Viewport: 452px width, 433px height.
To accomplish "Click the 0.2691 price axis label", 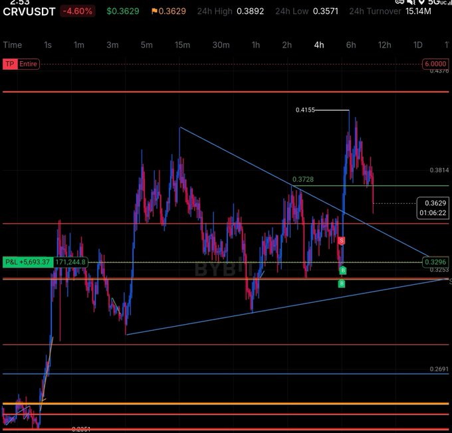I will [439, 369].
